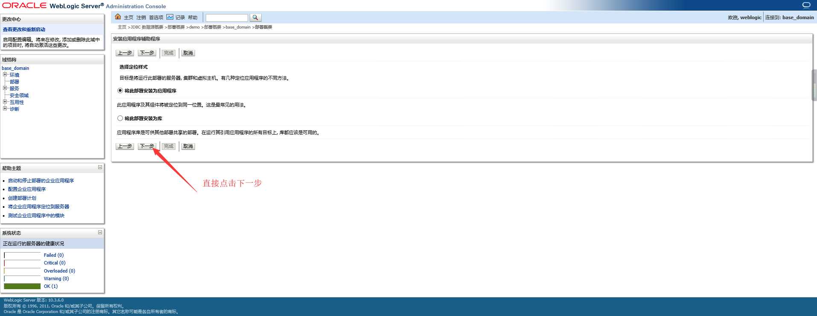This screenshot has height=316, width=817.
Task: Open 部署 in domain tree
Action: 15,82
